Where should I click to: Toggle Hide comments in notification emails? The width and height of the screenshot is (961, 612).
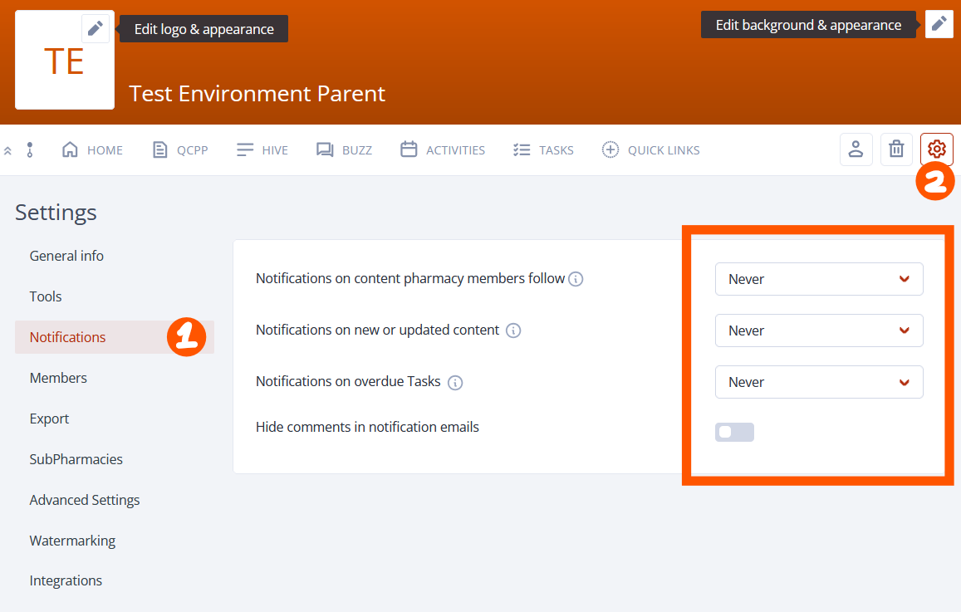734,432
